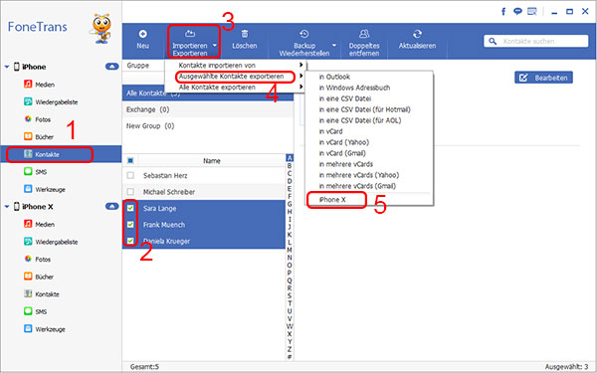This screenshot has height=373, width=597.
Task: Collapse the iPhone X device tree
Action: [x=7, y=207]
